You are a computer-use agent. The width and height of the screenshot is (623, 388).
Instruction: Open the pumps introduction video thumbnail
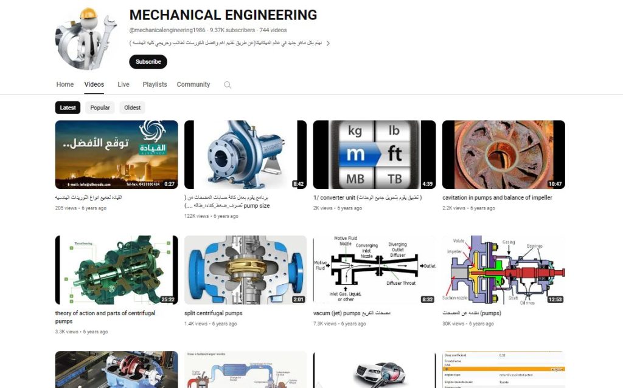pyautogui.click(x=503, y=270)
